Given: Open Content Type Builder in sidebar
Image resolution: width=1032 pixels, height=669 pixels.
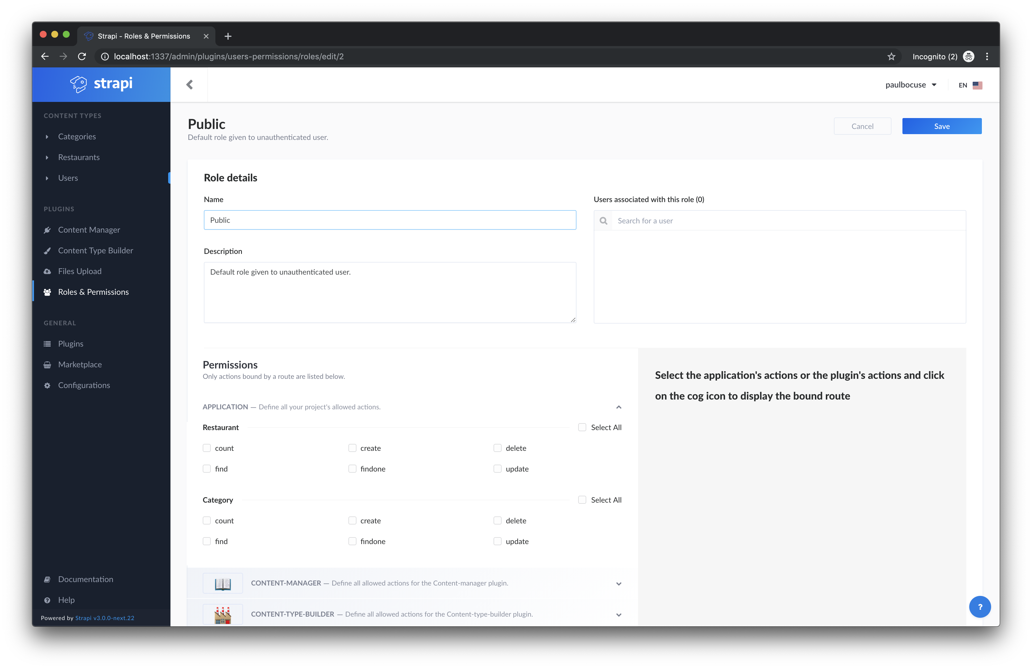Looking at the screenshot, I should (x=95, y=251).
